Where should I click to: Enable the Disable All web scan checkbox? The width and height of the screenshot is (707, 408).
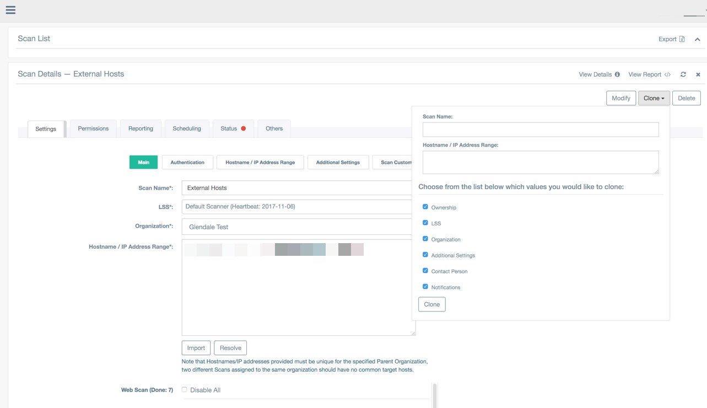185,390
